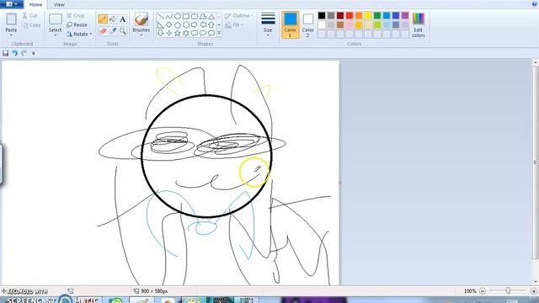Viewport: 539px width, 303px height.
Task: Choose the Five-point star shape
Action: click(178, 33)
